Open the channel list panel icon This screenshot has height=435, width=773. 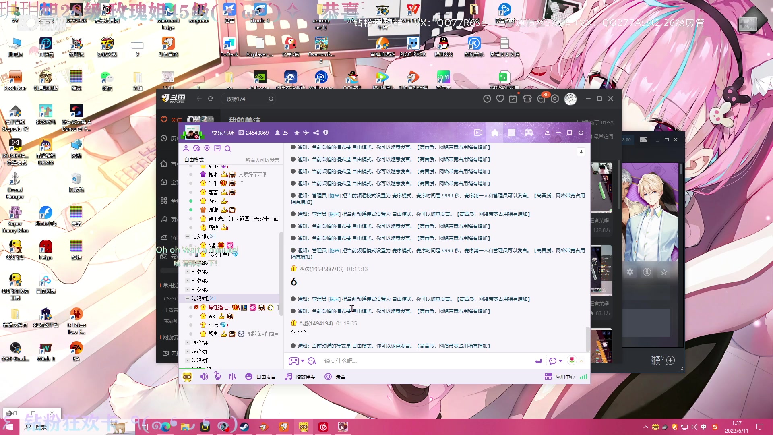click(511, 133)
